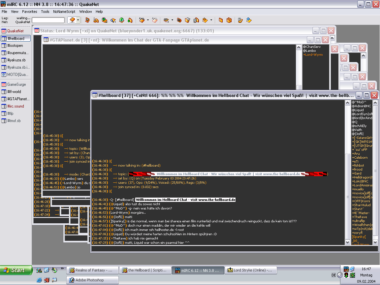Screen dimensions: 380x285
Task: Click the connect toolbar icon beside the text field
Action: [x=72, y=20]
